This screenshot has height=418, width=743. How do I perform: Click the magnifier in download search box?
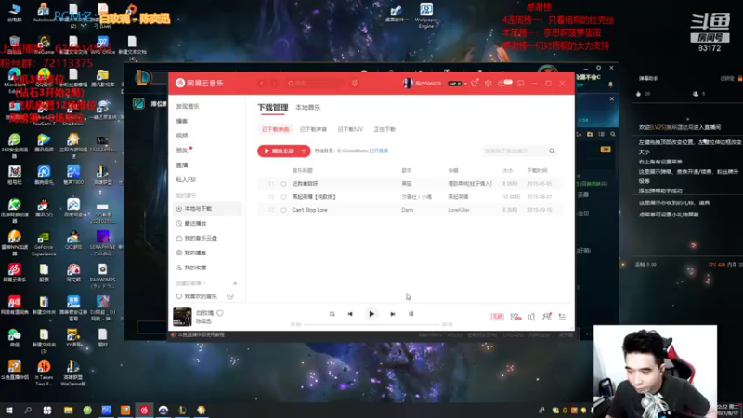pyautogui.click(x=552, y=150)
